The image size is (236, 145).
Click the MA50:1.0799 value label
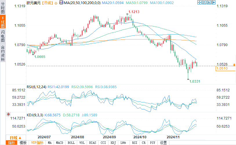click(x=137, y=3)
